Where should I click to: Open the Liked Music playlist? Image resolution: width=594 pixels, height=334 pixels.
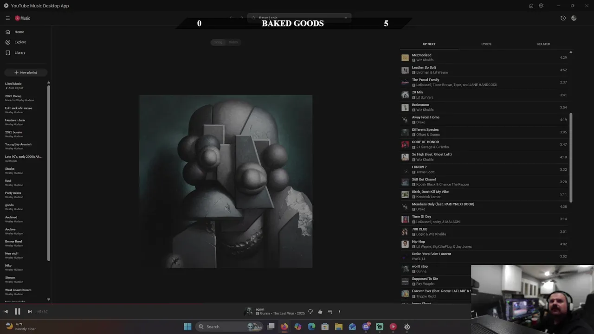(x=24, y=86)
